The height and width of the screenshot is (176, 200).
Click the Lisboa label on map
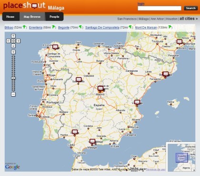[45, 117]
